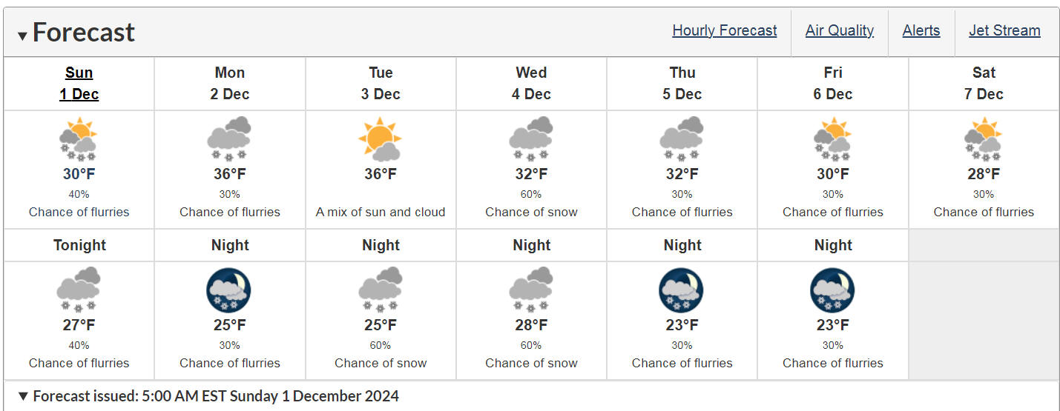Click Tonight's flurries cloud icon
This screenshot has height=411, width=1060.
pyautogui.click(x=79, y=290)
